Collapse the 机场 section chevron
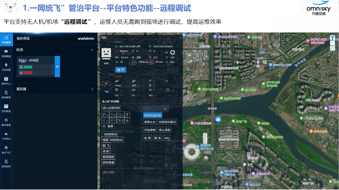Screen dimensions: 339x190 [92, 50]
